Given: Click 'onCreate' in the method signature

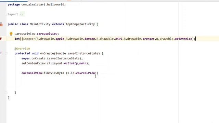Looking at the screenshot, I should tap(47, 53).
